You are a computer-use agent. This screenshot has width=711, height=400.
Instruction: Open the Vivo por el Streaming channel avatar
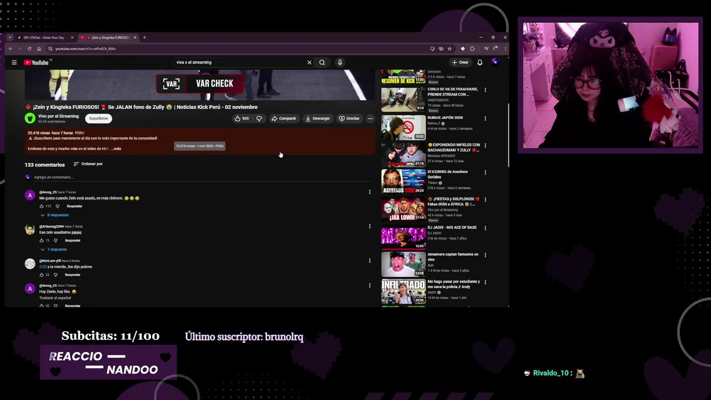[30, 118]
